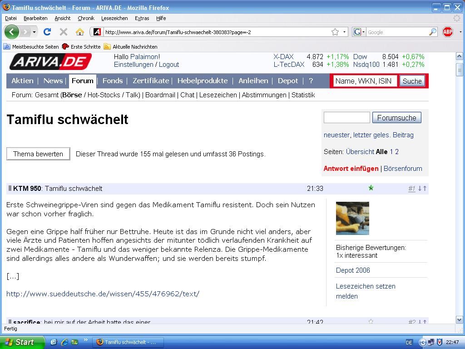The width and height of the screenshot is (465, 349).
Task: Open the homepage using the home icon
Action: (79, 32)
